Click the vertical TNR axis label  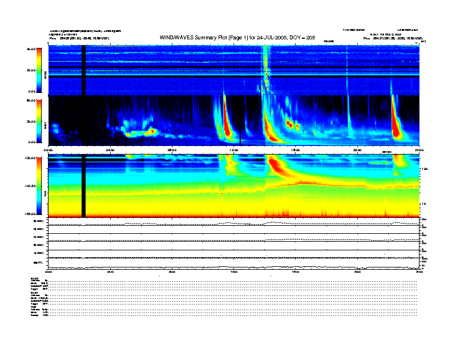[x=45, y=194]
